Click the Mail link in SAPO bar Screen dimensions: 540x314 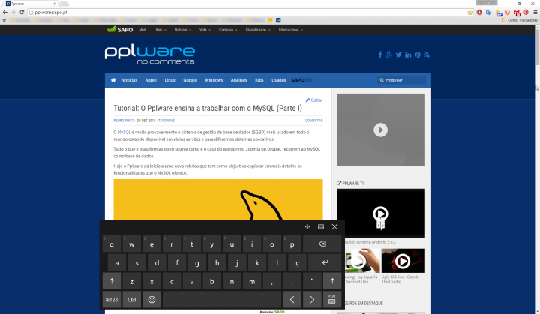click(x=142, y=30)
